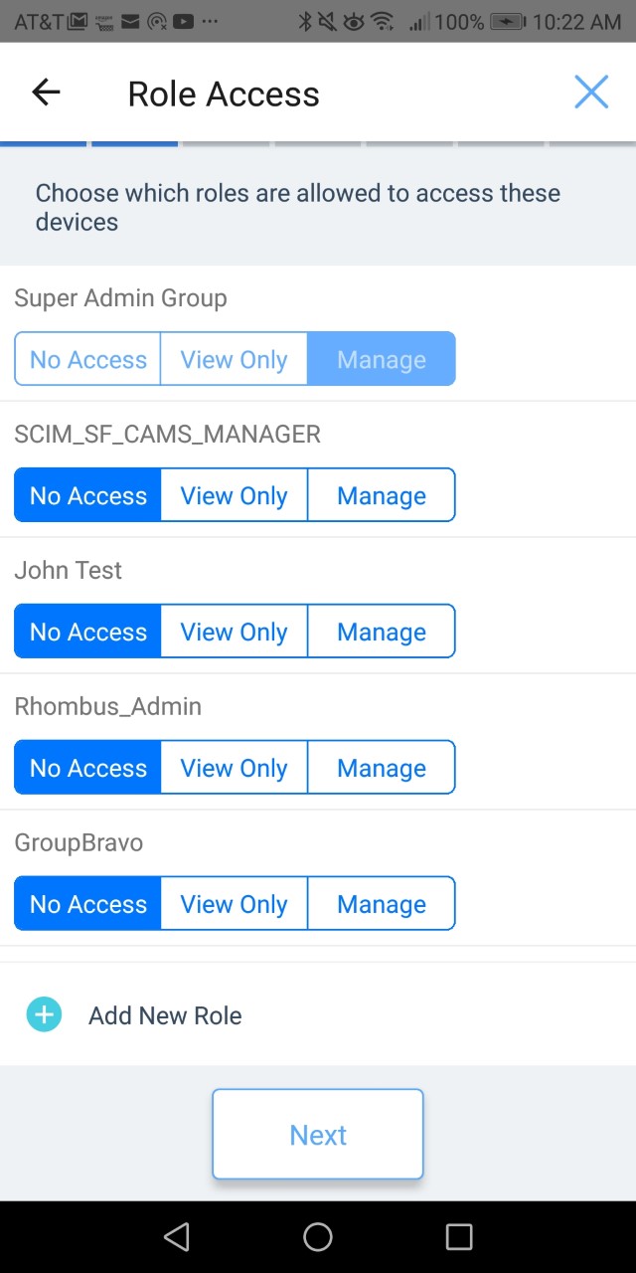The width and height of the screenshot is (636, 1273).
Task: Select No Access for Rhombus_Admin
Action: (x=87, y=768)
